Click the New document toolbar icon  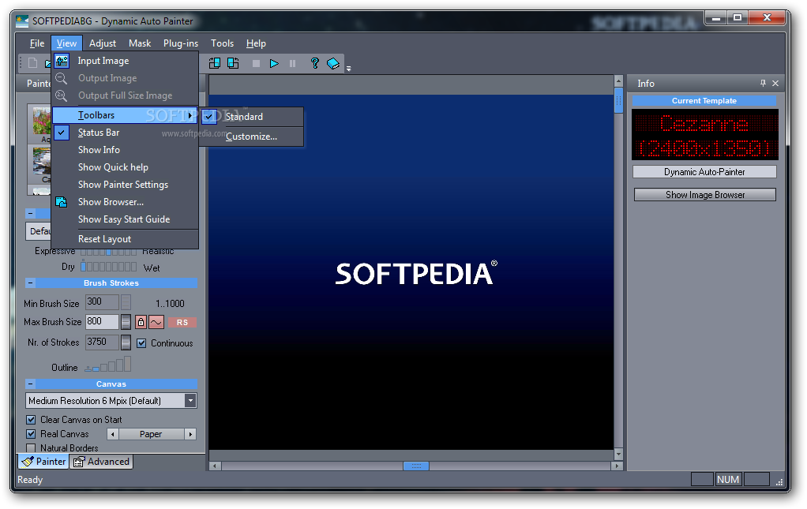click(32, 62)
